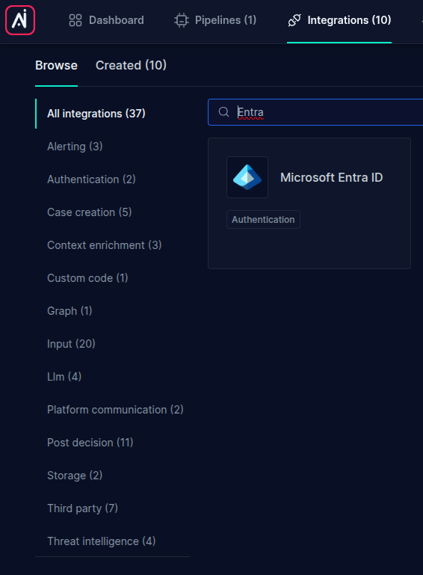Filter by Case creation (5)

click(90, 212)
